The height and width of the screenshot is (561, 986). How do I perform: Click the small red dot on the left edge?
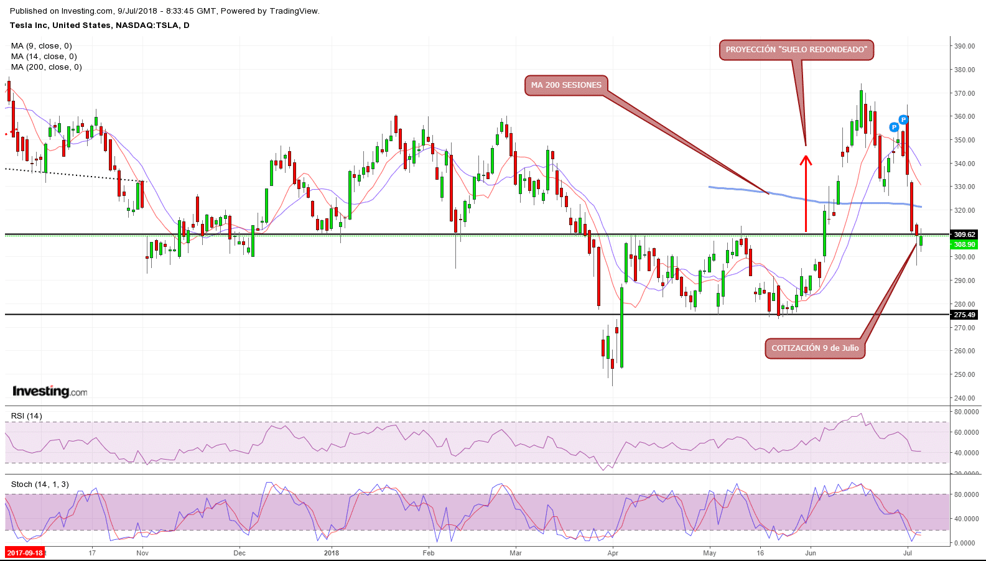pos(6,134)
